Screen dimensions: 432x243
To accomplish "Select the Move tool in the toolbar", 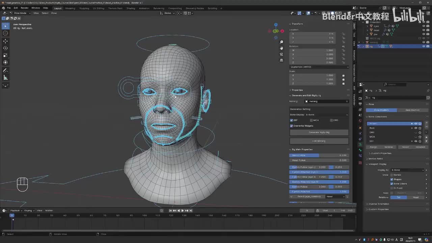I will point(5,41).
